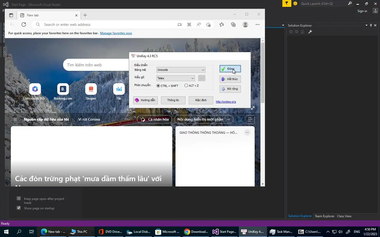380x237 pixels.
Task: Open http://unikey.org link
Action: [x=226, y=102]
